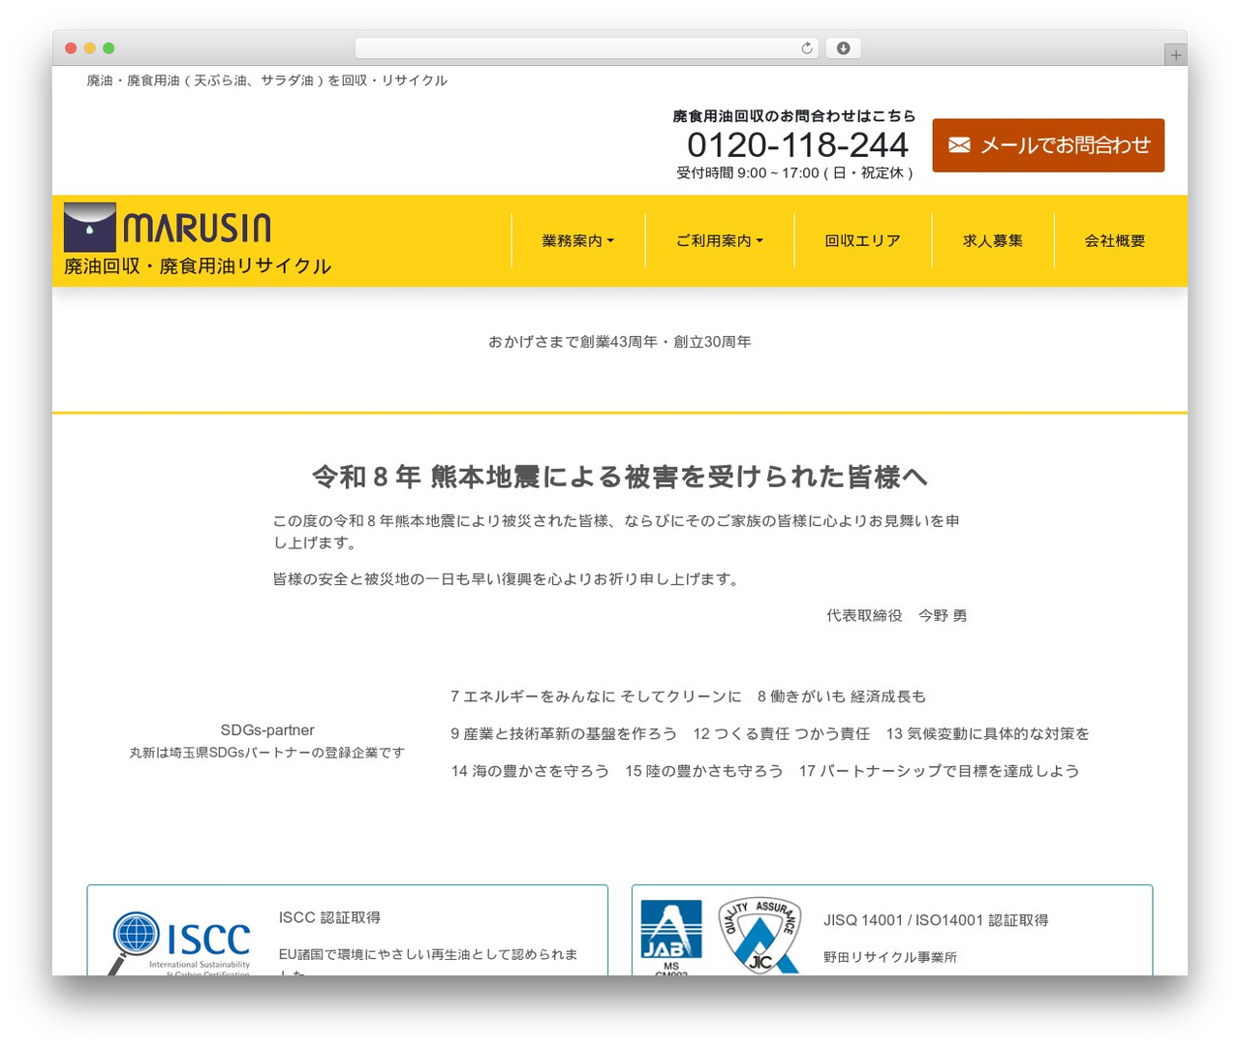Expand the ご利用案内 dropdown menu
Viewport: 1240px width, 1050px height.
coord(720,241)
